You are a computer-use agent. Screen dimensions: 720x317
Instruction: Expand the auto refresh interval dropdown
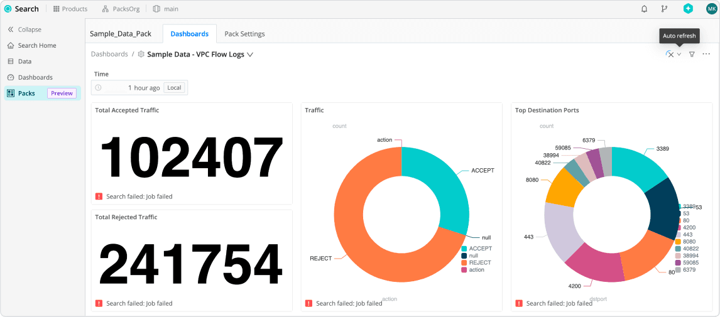(x=679, y=55)
